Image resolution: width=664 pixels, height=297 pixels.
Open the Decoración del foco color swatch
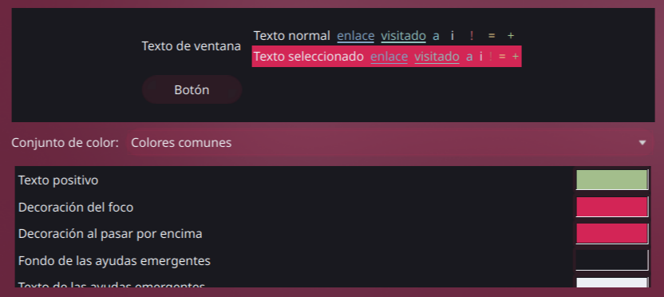click(612, 207)
